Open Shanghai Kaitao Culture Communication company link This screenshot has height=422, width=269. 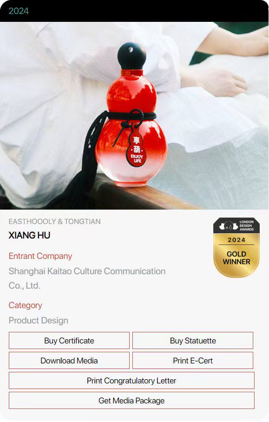[87, 278]
